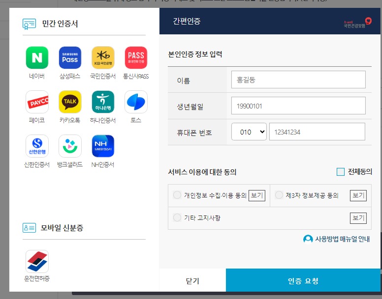Pick the Toss (토스) icon
This screenshot has height=299, width=382.
(x=136, y=102)
